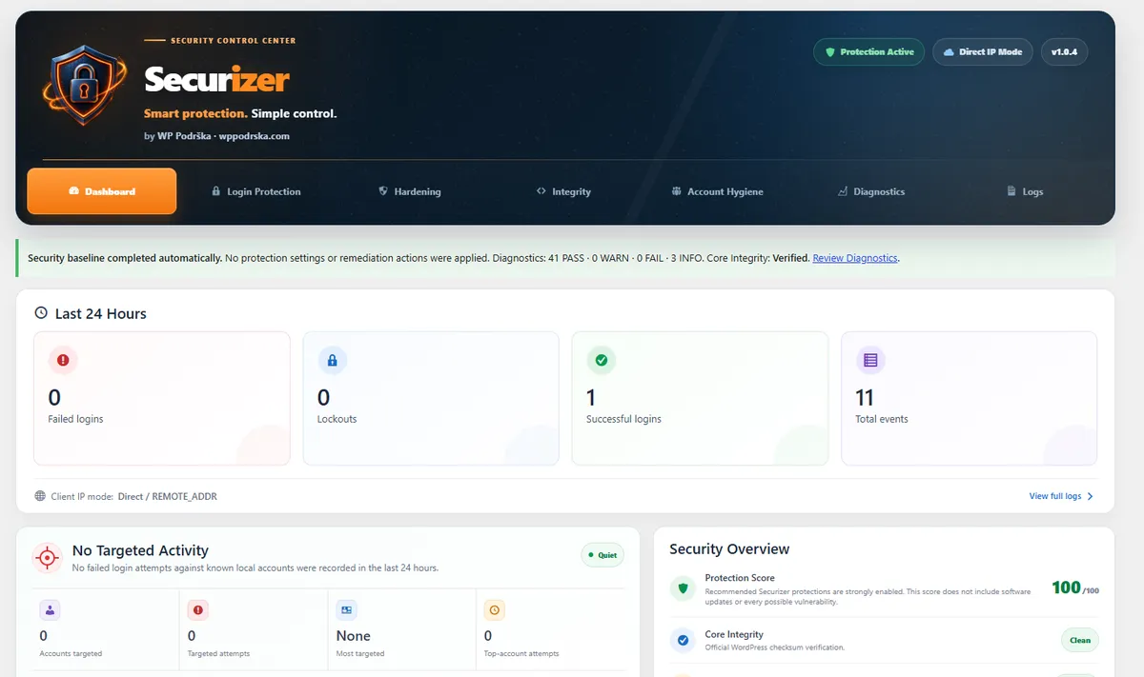
Task: Click the Securizer shield padlock logo
Action: [84, 88]
